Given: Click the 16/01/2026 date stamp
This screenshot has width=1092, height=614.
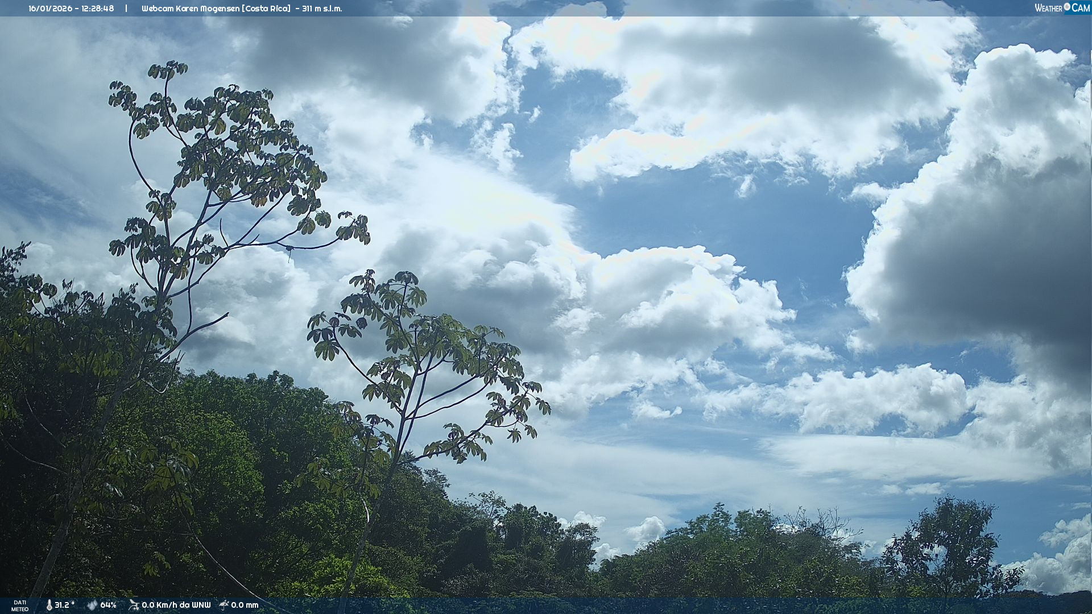Looking at the screenshot, I should point(49,9).
